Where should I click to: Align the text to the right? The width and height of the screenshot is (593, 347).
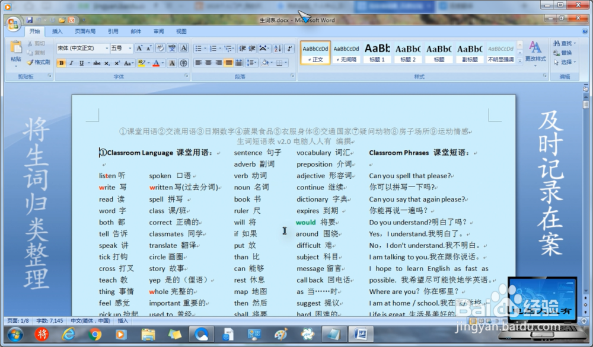tap(219, 63)
